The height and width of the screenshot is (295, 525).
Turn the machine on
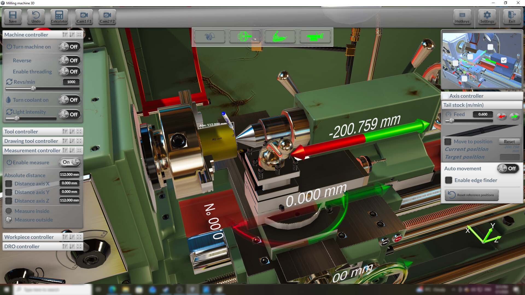click(x=69, y=46)
